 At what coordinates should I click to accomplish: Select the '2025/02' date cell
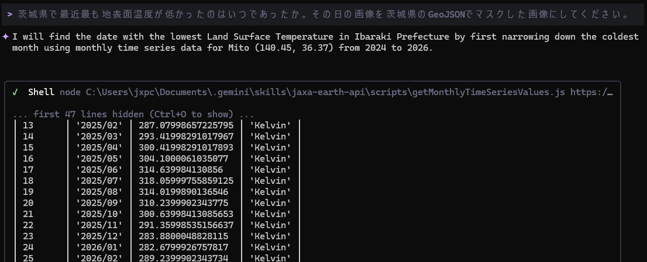click(x=99, y=125)
